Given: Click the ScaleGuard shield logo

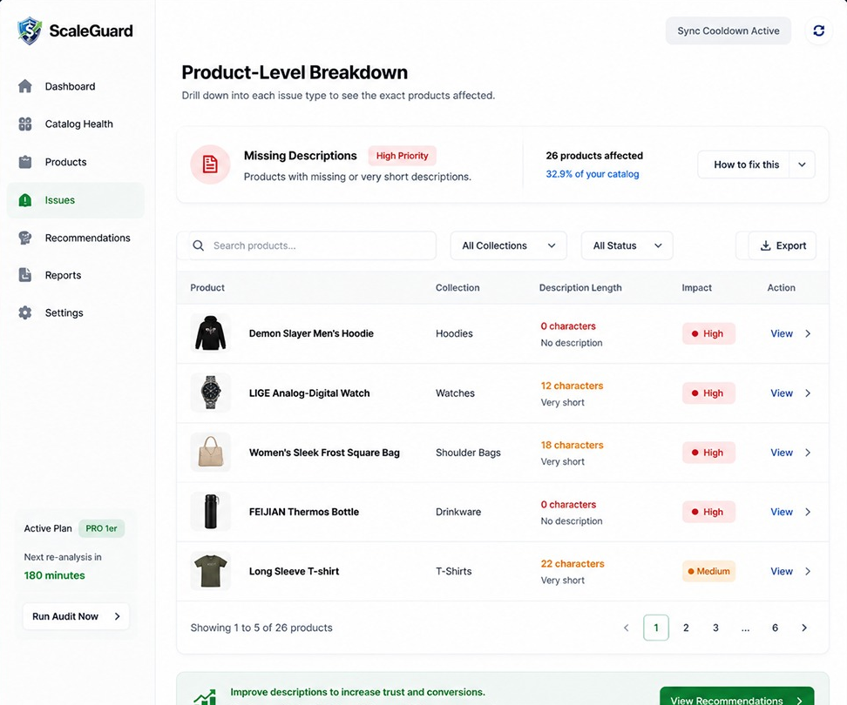Looking at the screenshot, I should [x=29, y=30].
